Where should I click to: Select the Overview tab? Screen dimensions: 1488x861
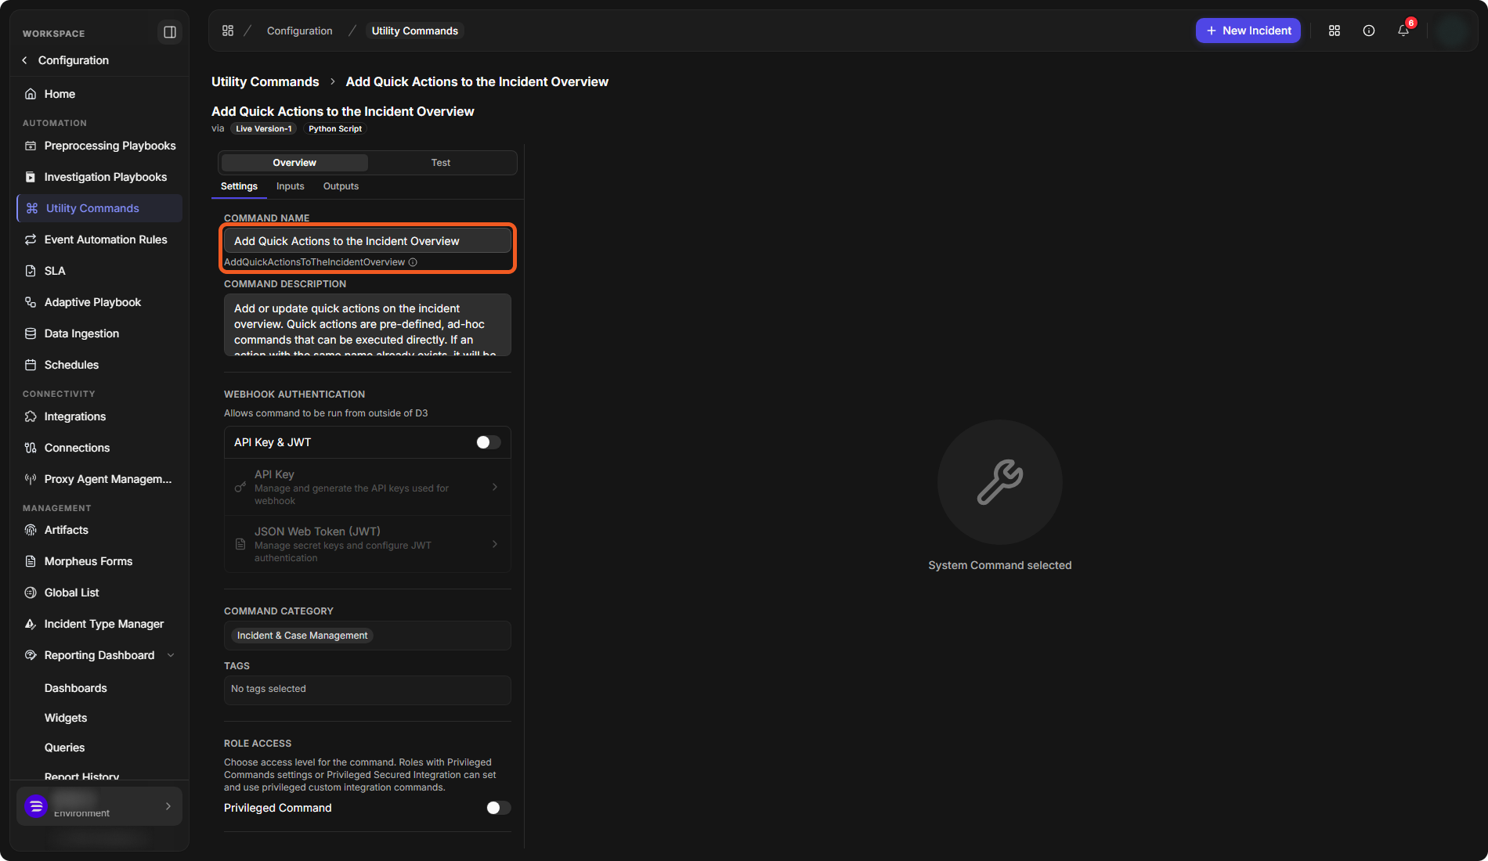(x=294, y=163)
